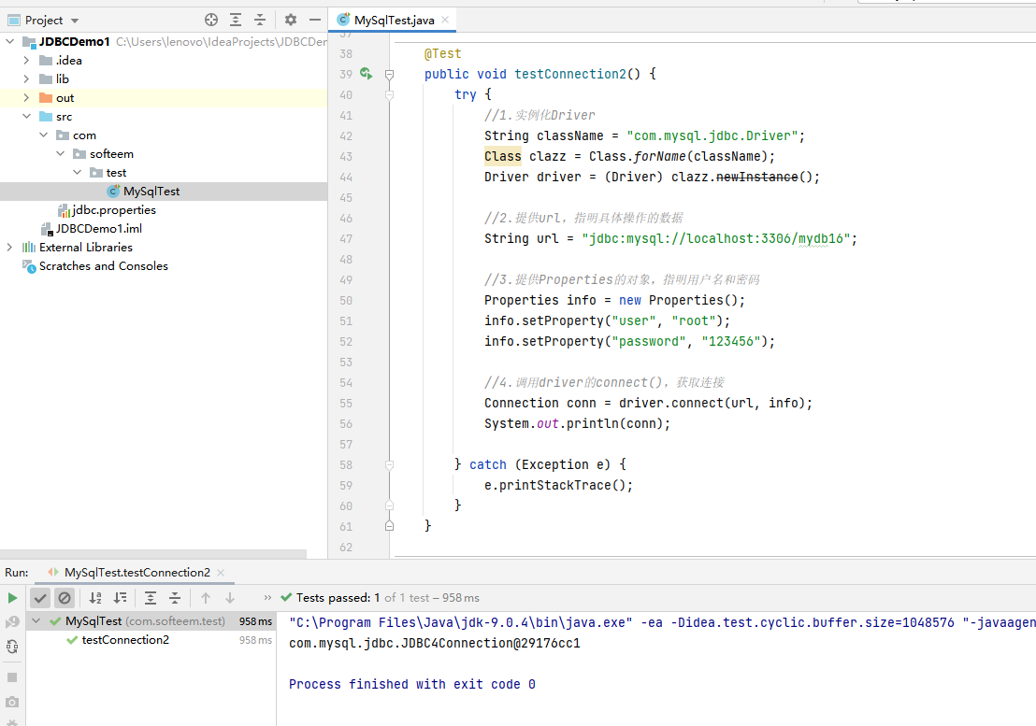
Task: Click line number 50 in gutter
Action: click(346, 300)
